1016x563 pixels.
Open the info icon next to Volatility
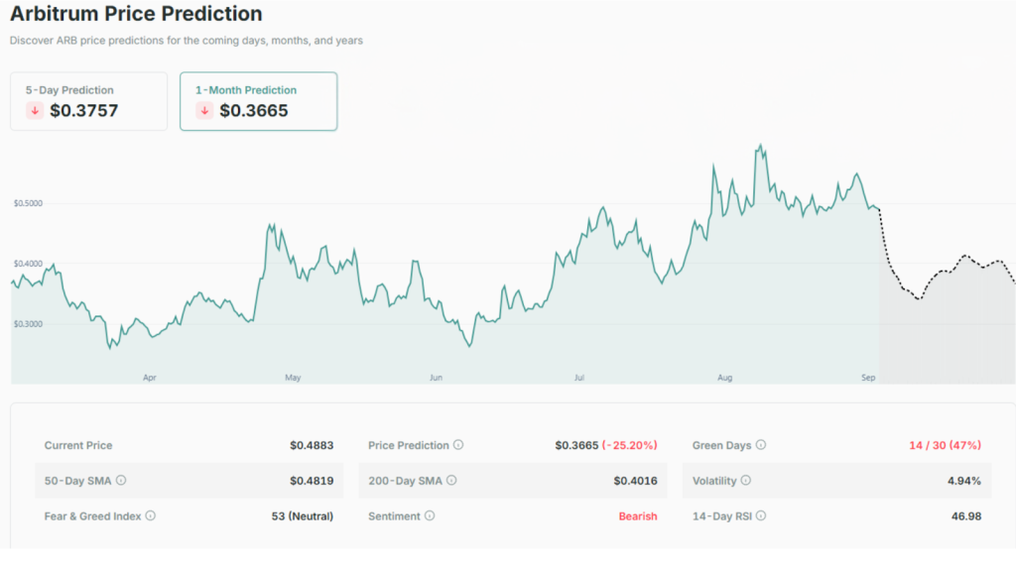click(746, 480)
